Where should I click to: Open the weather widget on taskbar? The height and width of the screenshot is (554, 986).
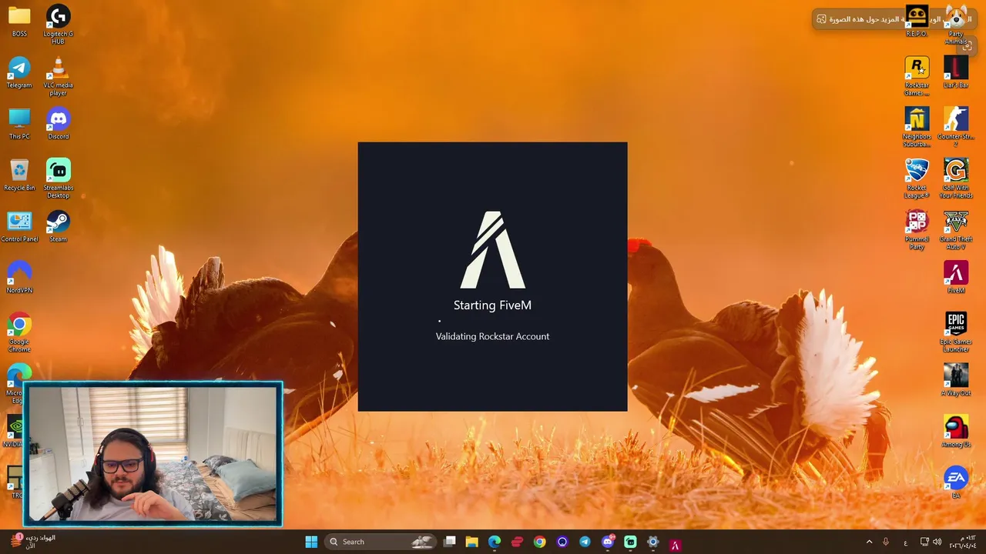[33, 541]
